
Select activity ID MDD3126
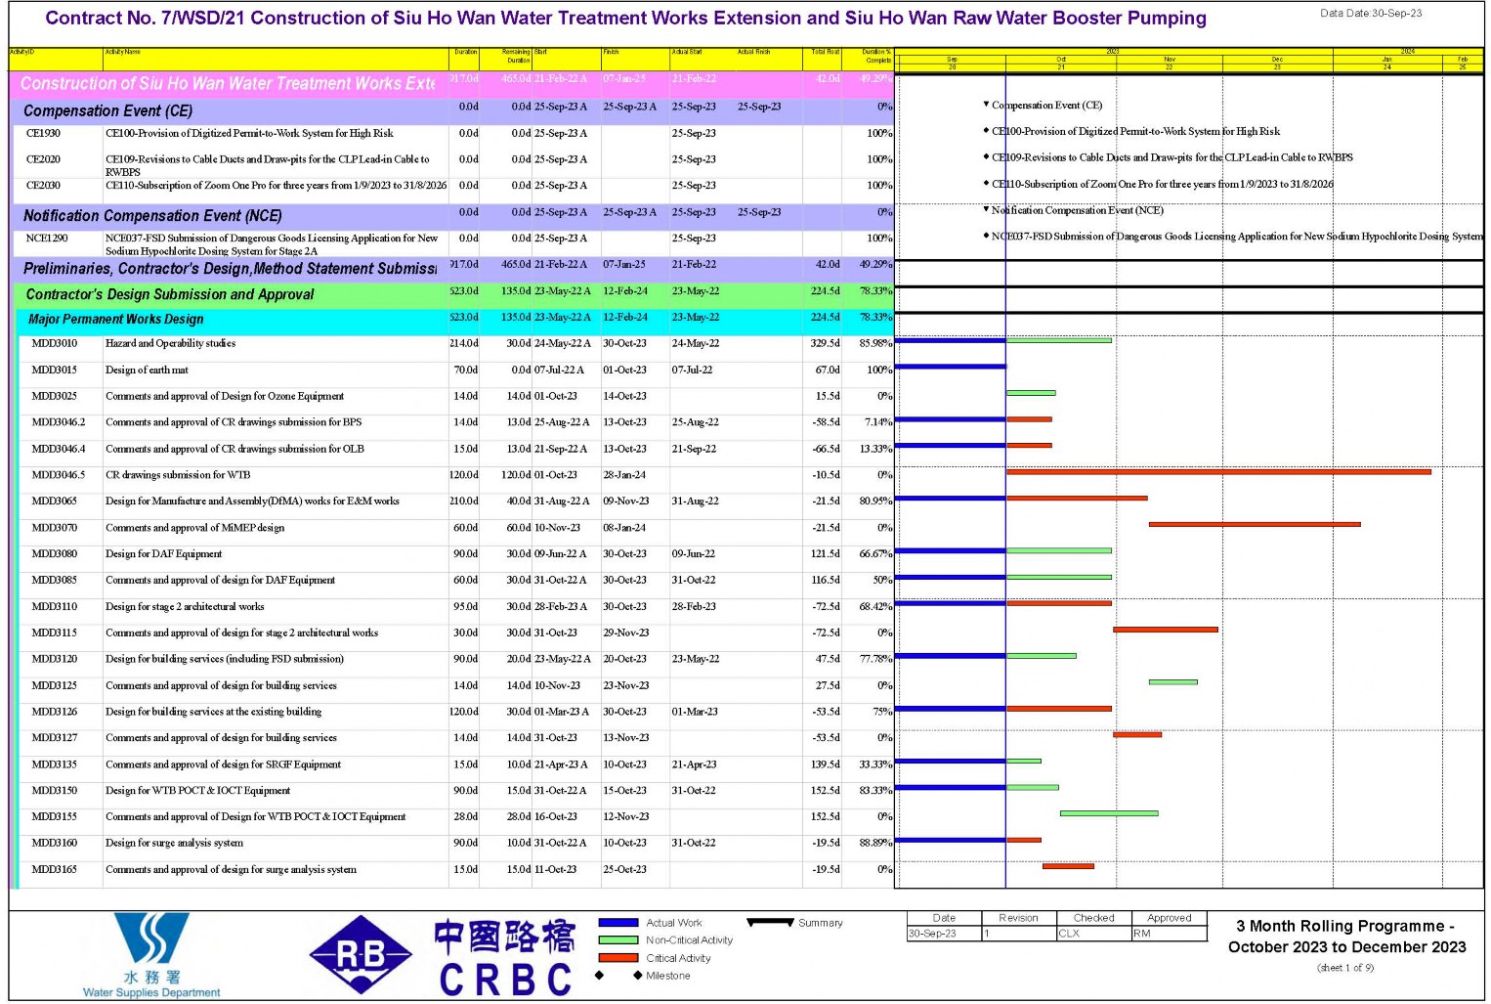point(54,713)
